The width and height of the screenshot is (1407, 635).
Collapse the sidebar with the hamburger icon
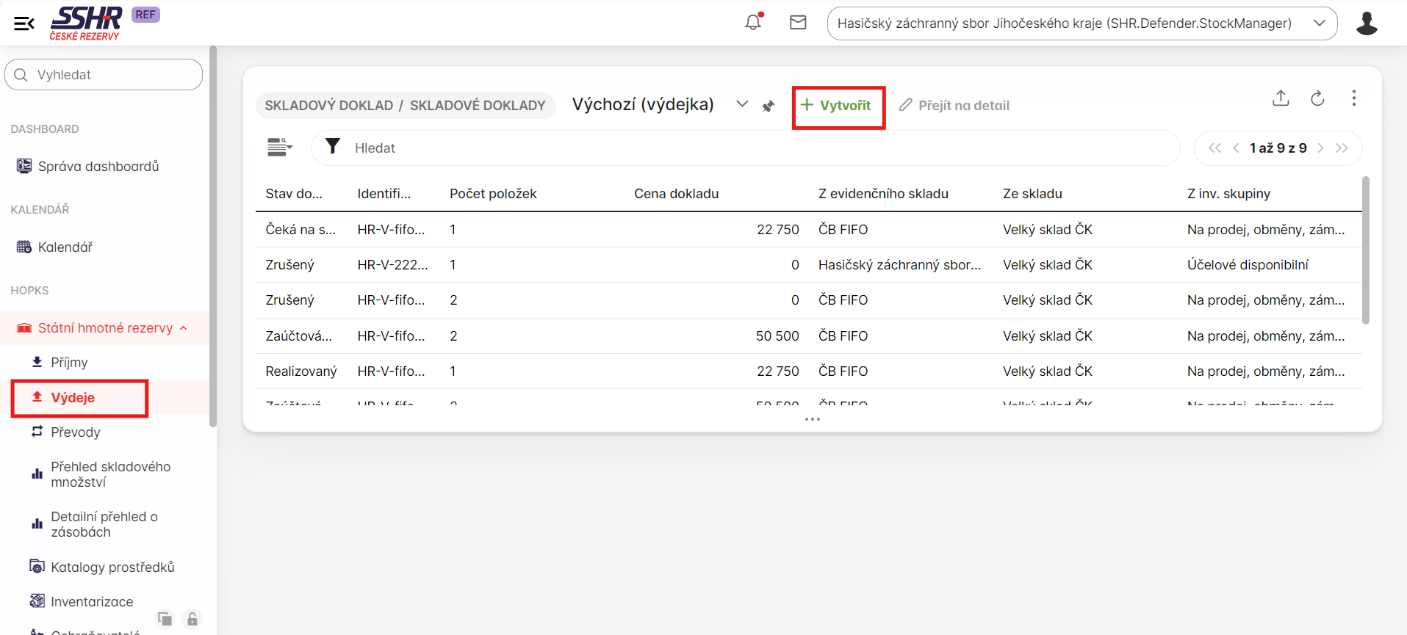click(x=24, y=23)
